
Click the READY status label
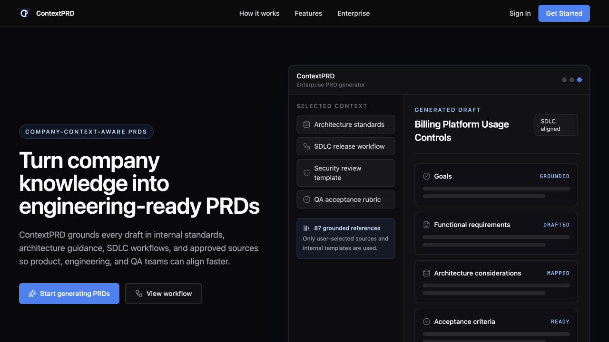click(x=560, y=322)
